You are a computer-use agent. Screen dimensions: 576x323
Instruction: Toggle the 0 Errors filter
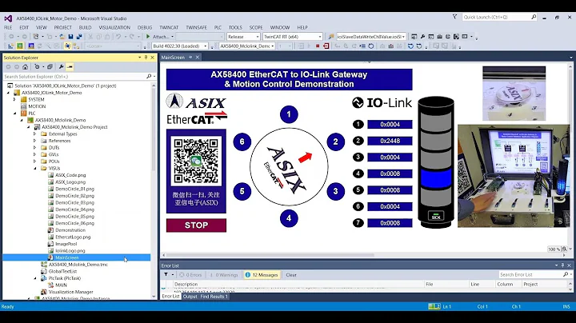click(x=190, y=274)
